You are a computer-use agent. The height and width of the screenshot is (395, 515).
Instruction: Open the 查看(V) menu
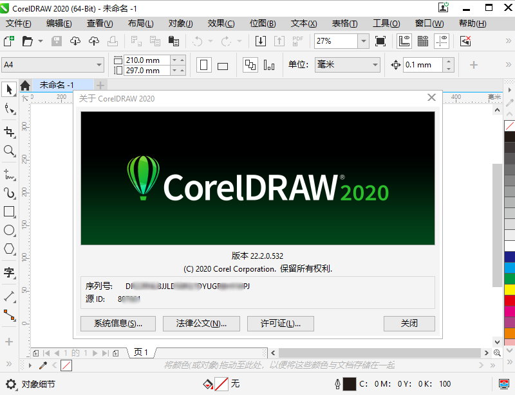100,24
